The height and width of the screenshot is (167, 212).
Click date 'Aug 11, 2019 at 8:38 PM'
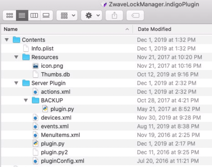coord(168,126)
